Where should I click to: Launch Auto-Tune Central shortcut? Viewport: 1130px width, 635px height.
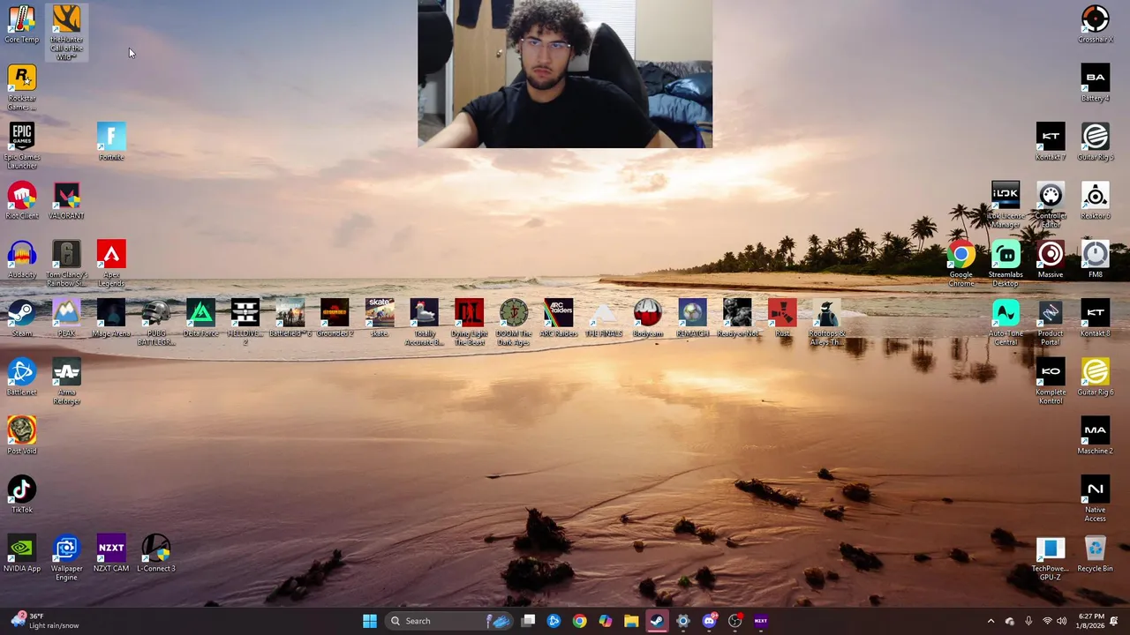(1006, 323)
